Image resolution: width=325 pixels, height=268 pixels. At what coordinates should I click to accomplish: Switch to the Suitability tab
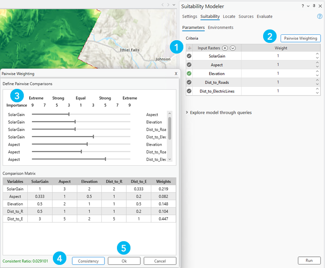pos(210,17)
